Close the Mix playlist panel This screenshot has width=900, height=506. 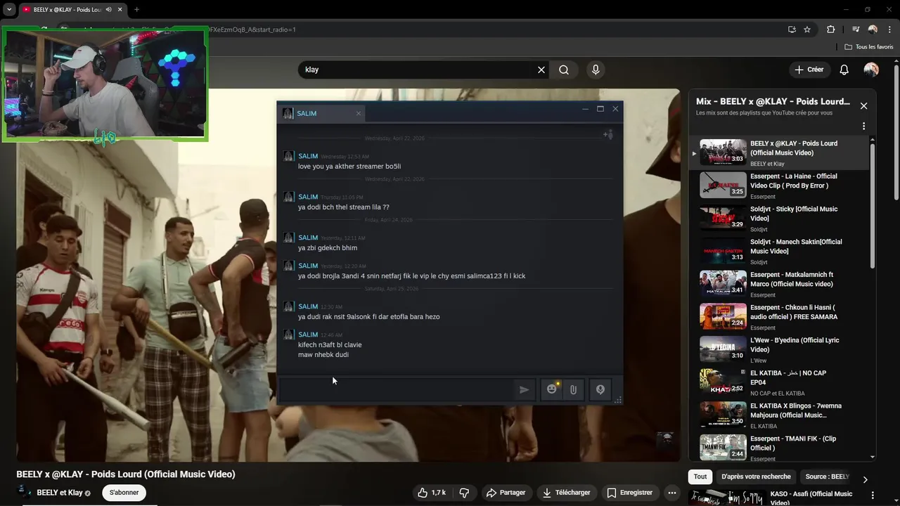[x=863, y=106]
